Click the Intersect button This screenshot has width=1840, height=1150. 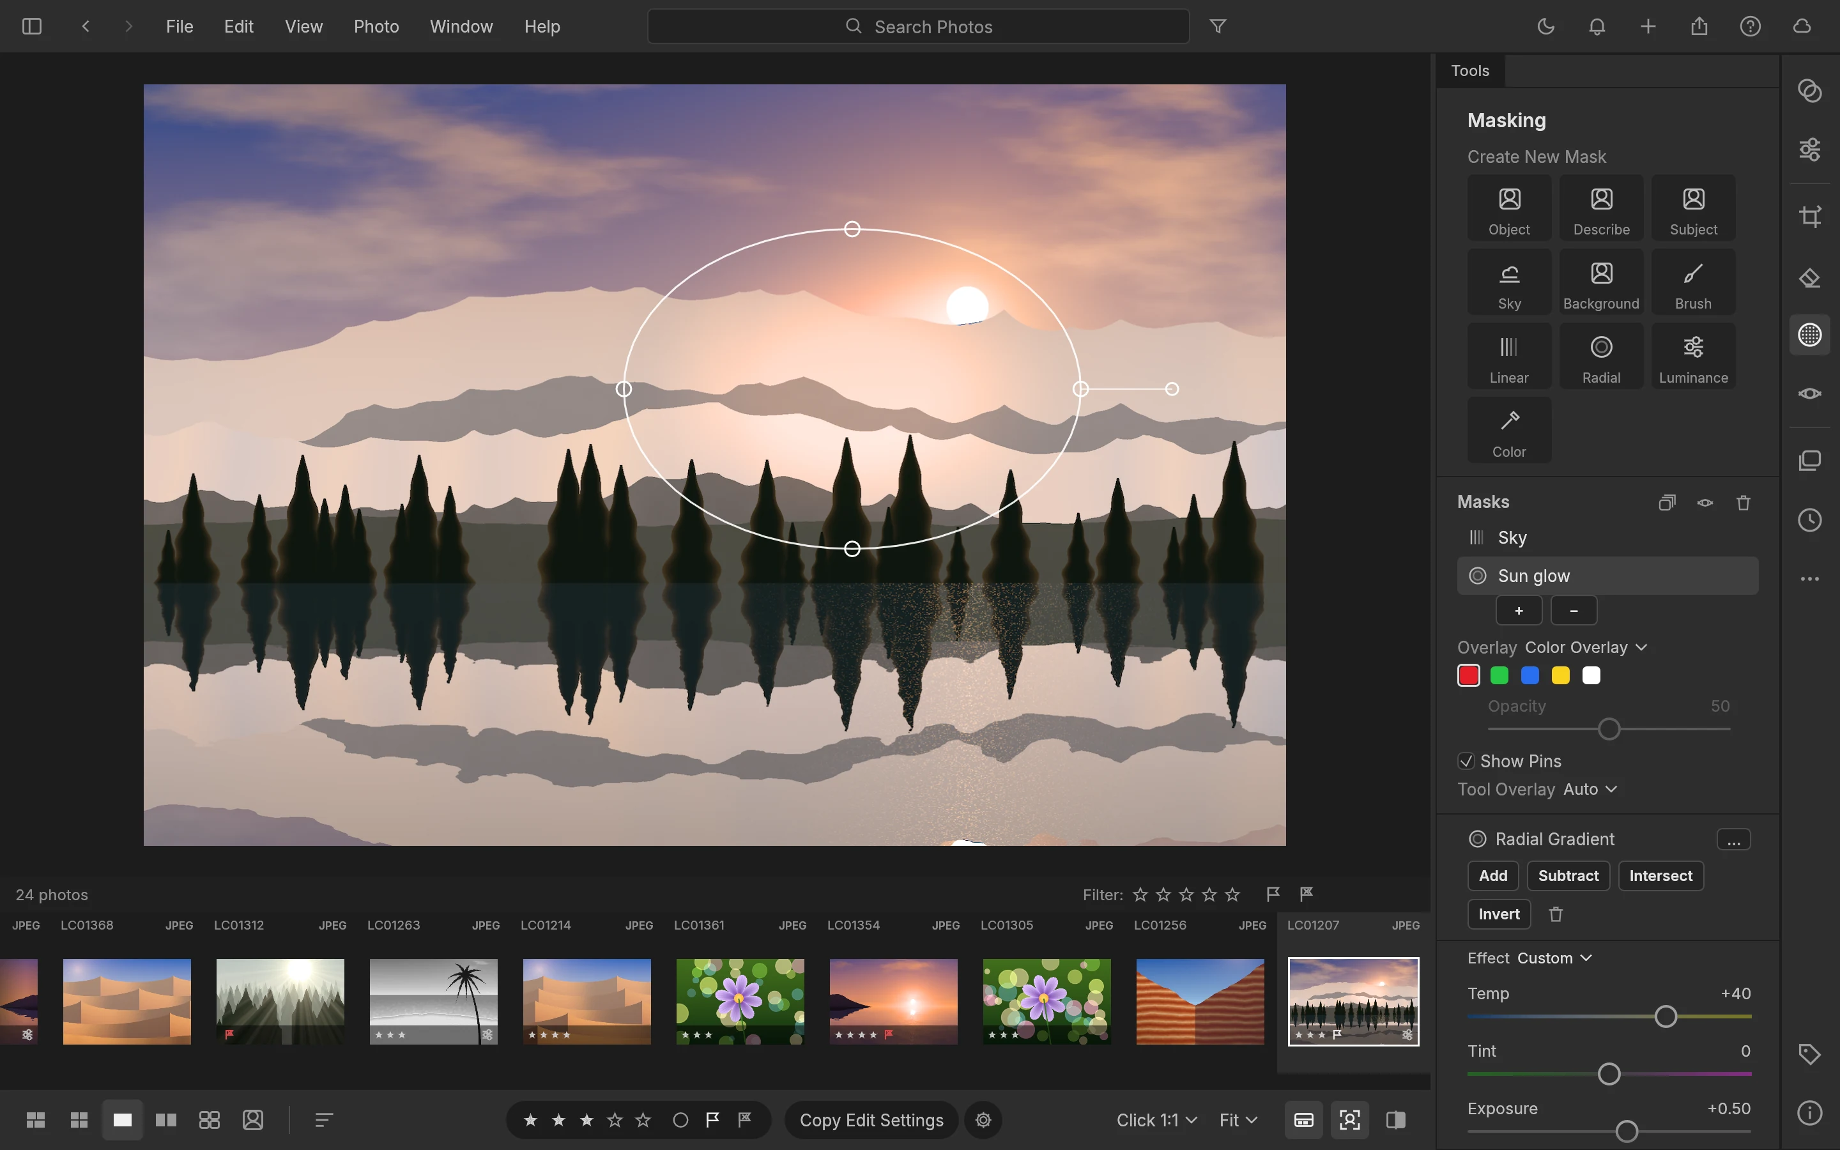[1660, 876]
